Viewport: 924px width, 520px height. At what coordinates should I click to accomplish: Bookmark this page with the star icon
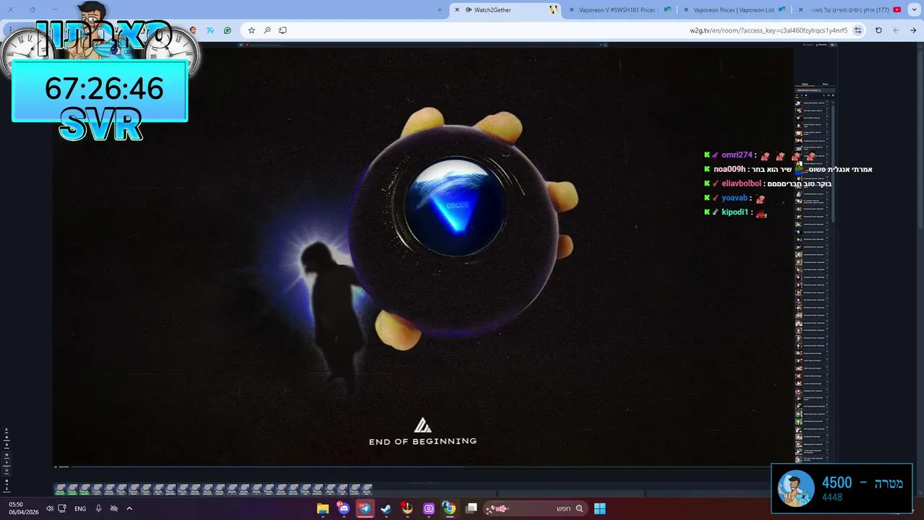(x=251, y=30)
